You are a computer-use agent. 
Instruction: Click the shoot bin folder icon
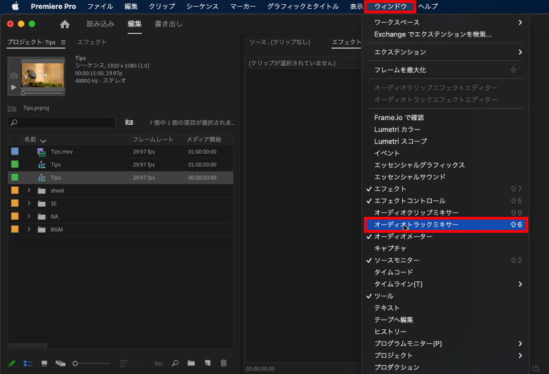click(42, 191)
